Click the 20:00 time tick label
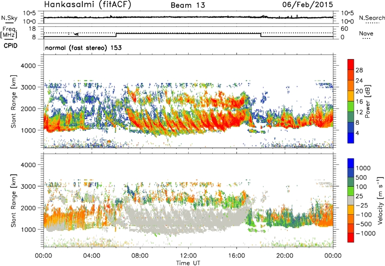385x266 pixels. click(284, 256)
